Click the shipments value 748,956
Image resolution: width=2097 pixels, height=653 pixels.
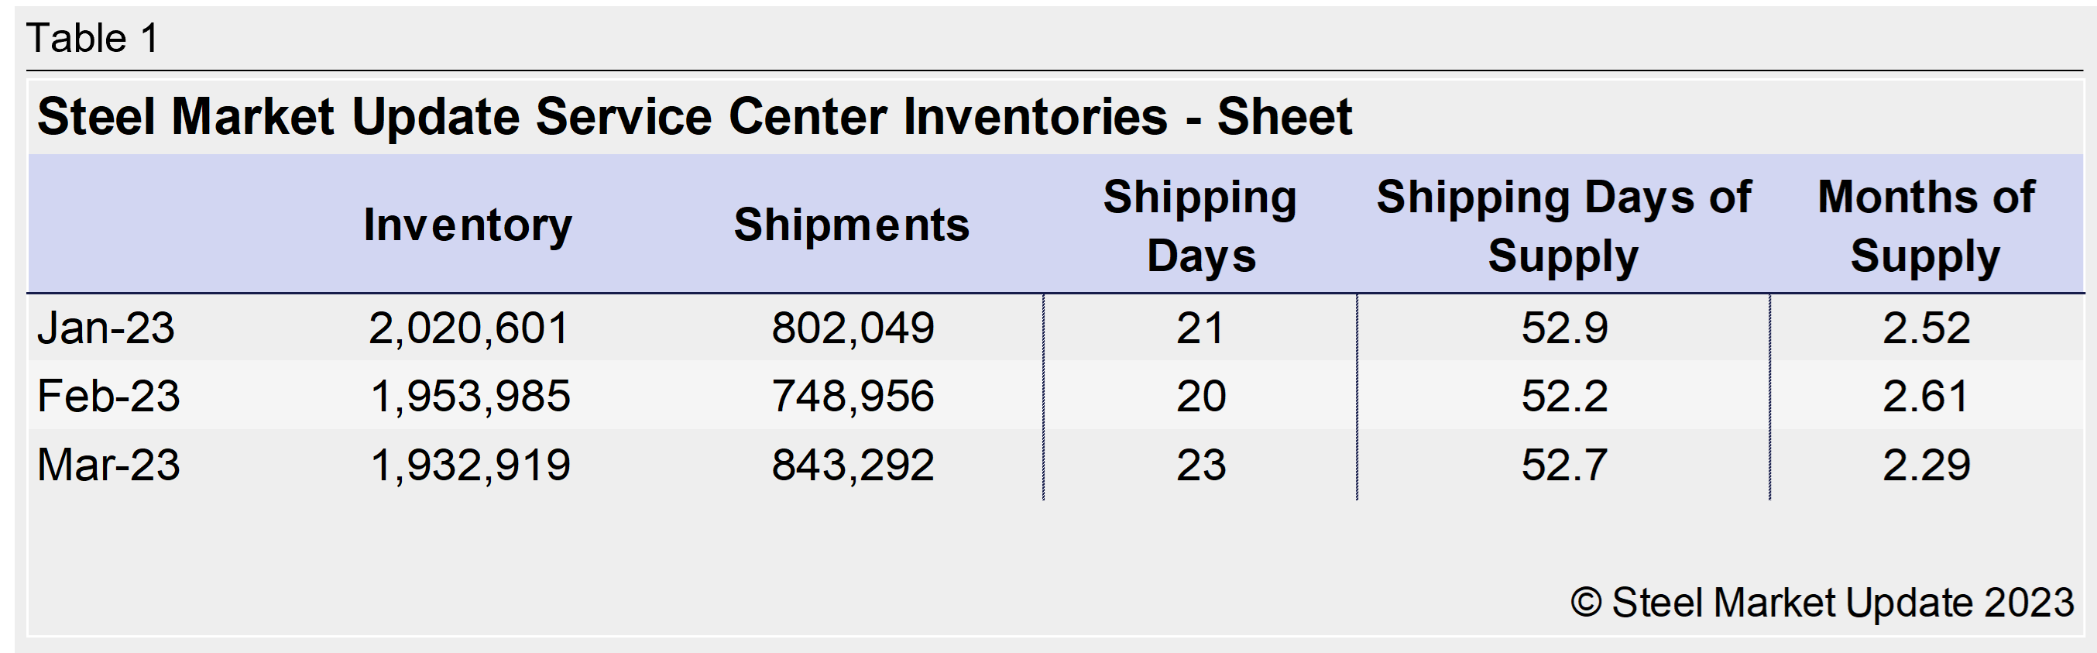click(853, 397)
